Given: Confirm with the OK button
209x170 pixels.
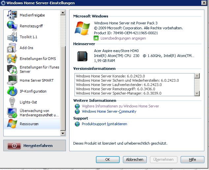Looking at the screenshot, I should (x=108, y=159).
